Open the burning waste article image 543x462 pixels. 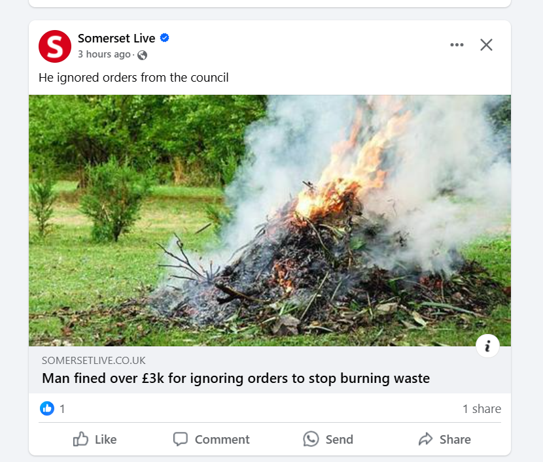270,220
